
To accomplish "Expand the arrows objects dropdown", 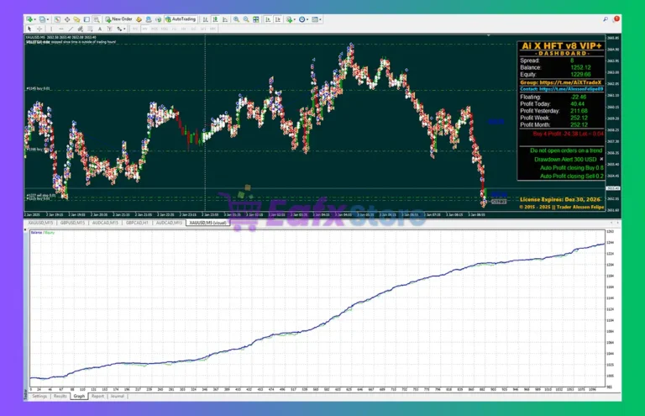I will pyautogui.click(x=124, y=29).
